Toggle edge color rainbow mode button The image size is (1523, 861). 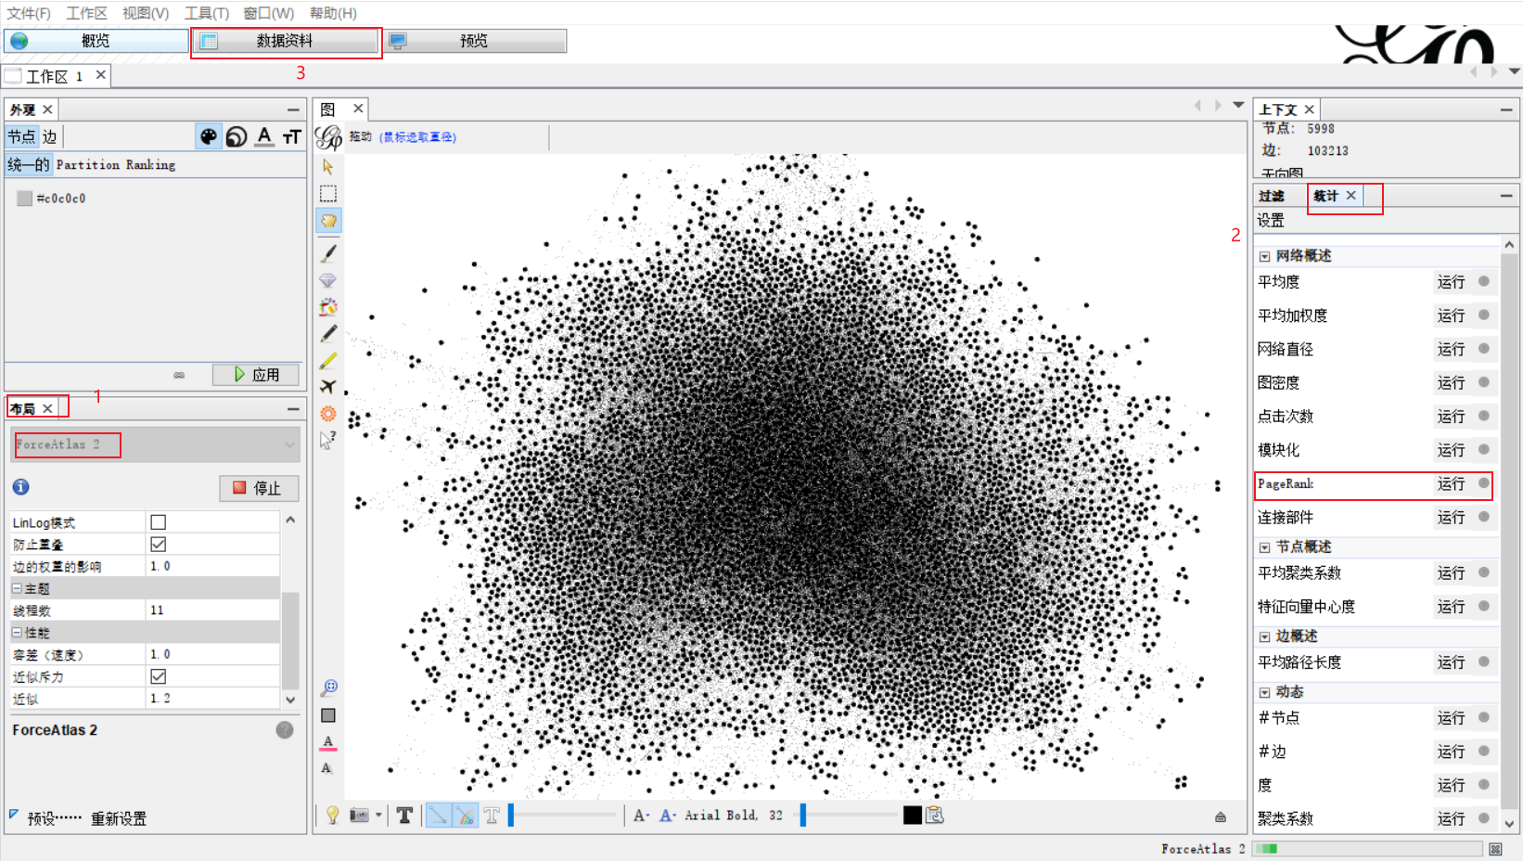pyautogui.click(x=465, y=815)
